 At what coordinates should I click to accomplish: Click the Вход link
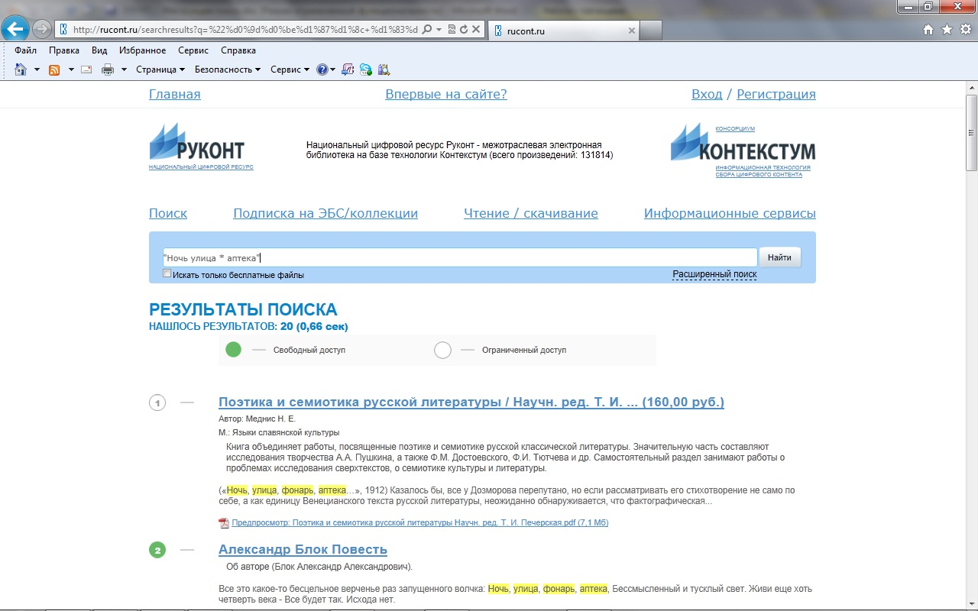[x=707, y=94]
